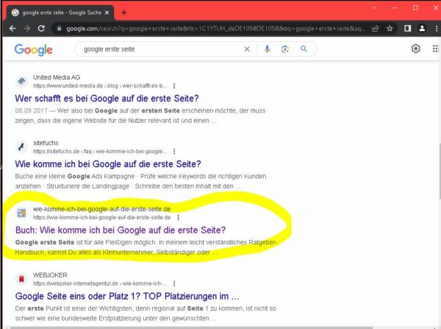Click site name wie-komme-ich-bei-google-auf-die-erste-seite.de

tap(102, 209)
